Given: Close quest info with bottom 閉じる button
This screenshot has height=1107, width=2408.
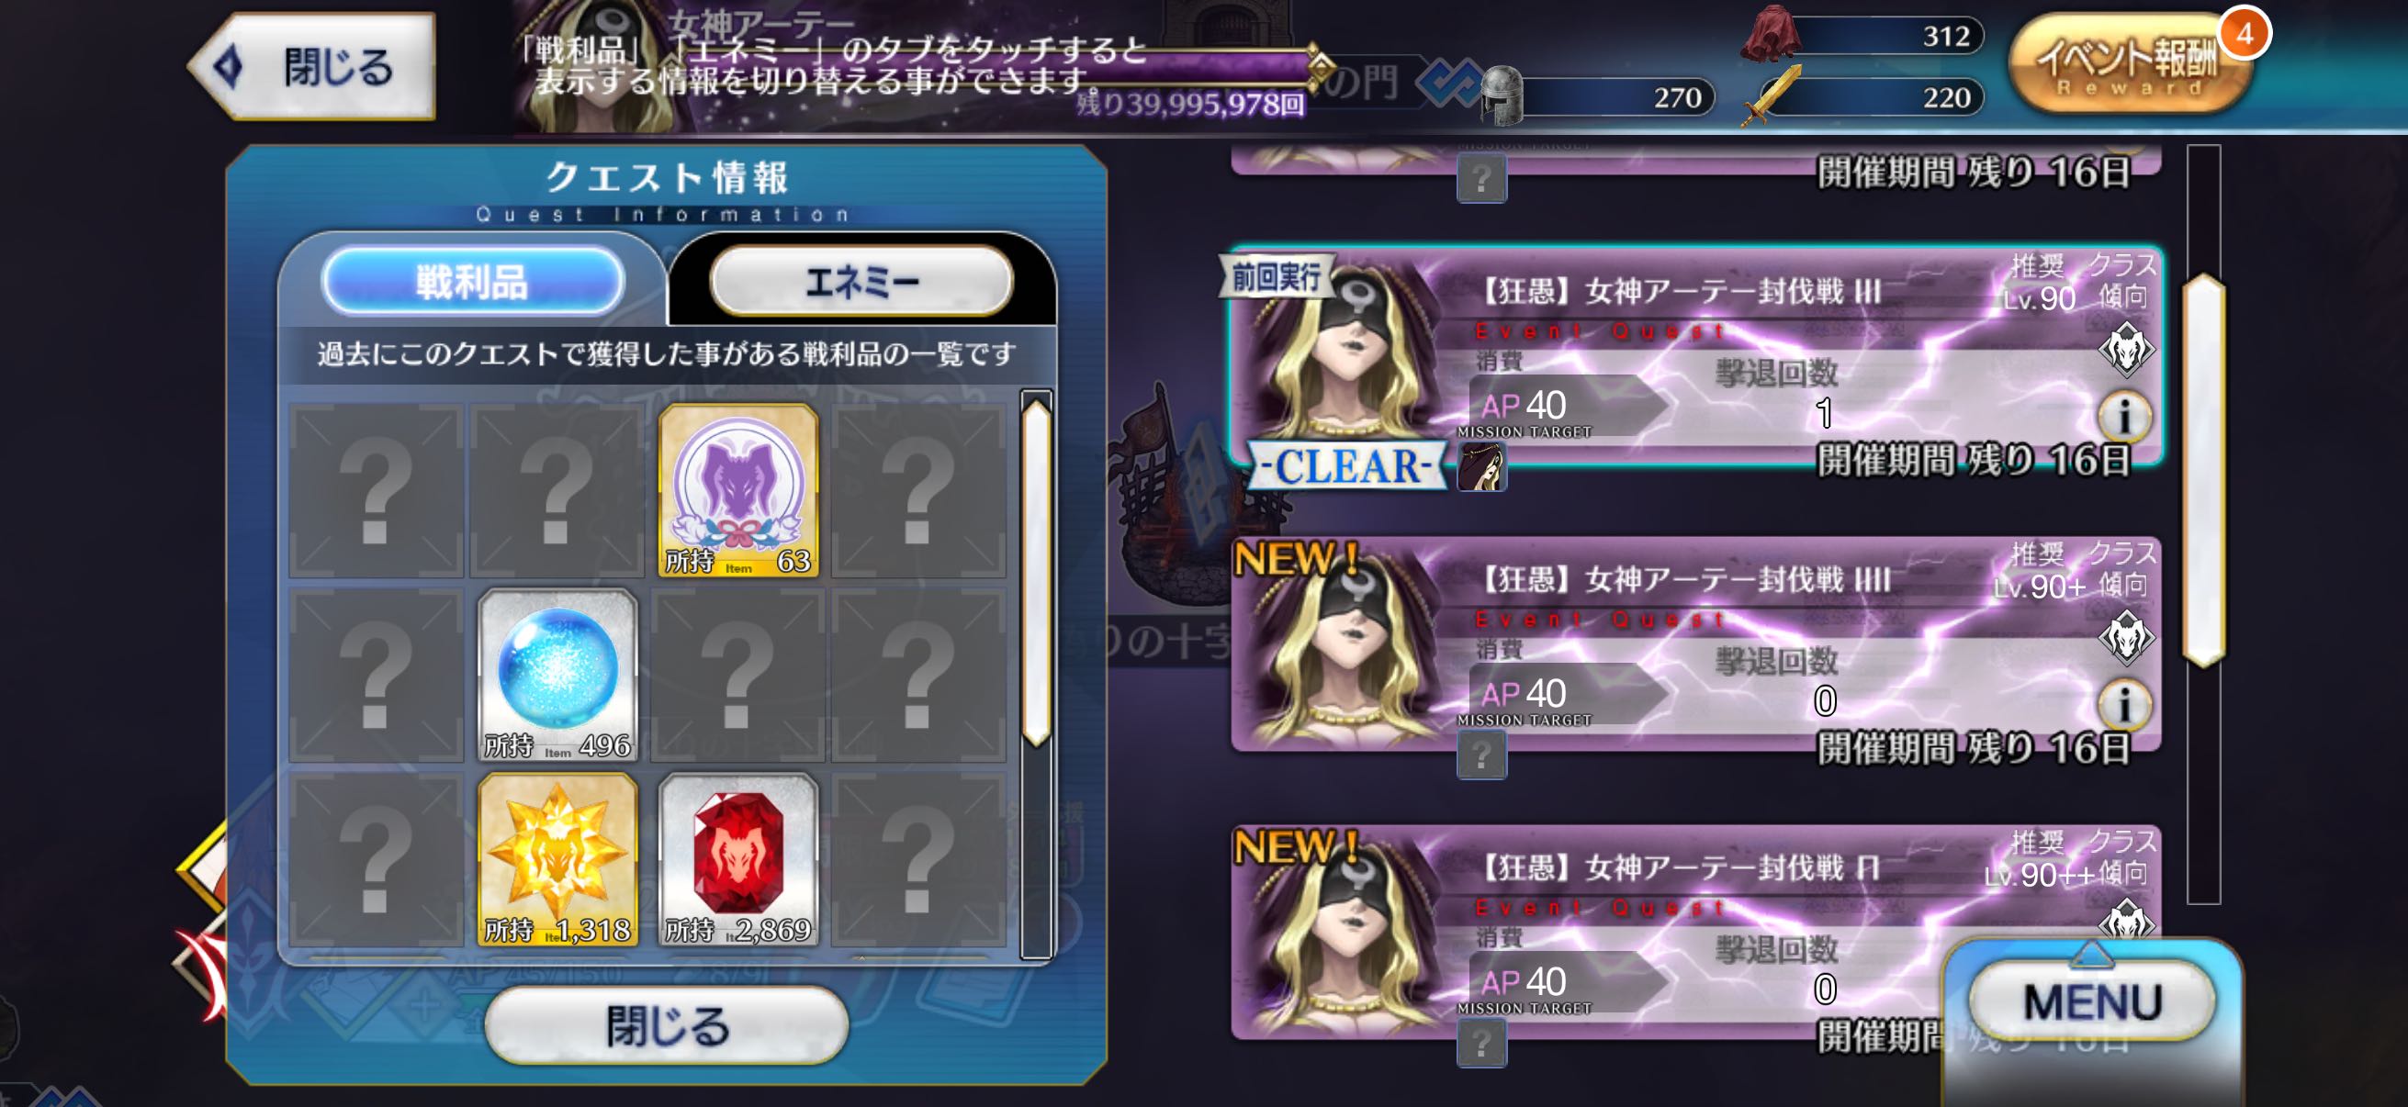Looking at the screenshot, I should pos(667,1024).
